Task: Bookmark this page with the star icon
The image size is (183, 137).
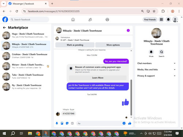Action: click(154, 11)
